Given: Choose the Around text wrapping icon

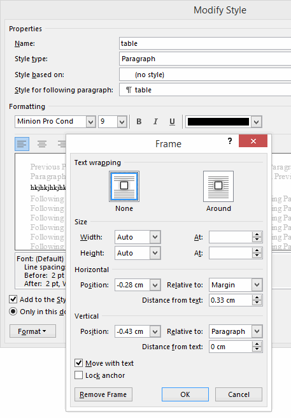Looking at the screenshot, I should click(x=218, y=186).
